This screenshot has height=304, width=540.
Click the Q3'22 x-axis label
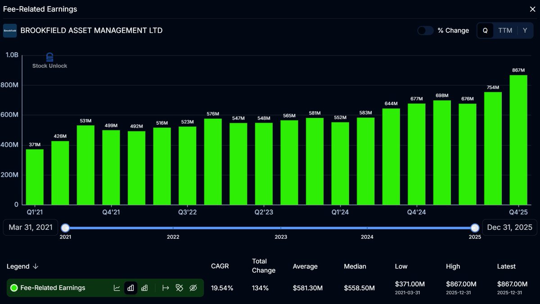(x=187, y=212)
